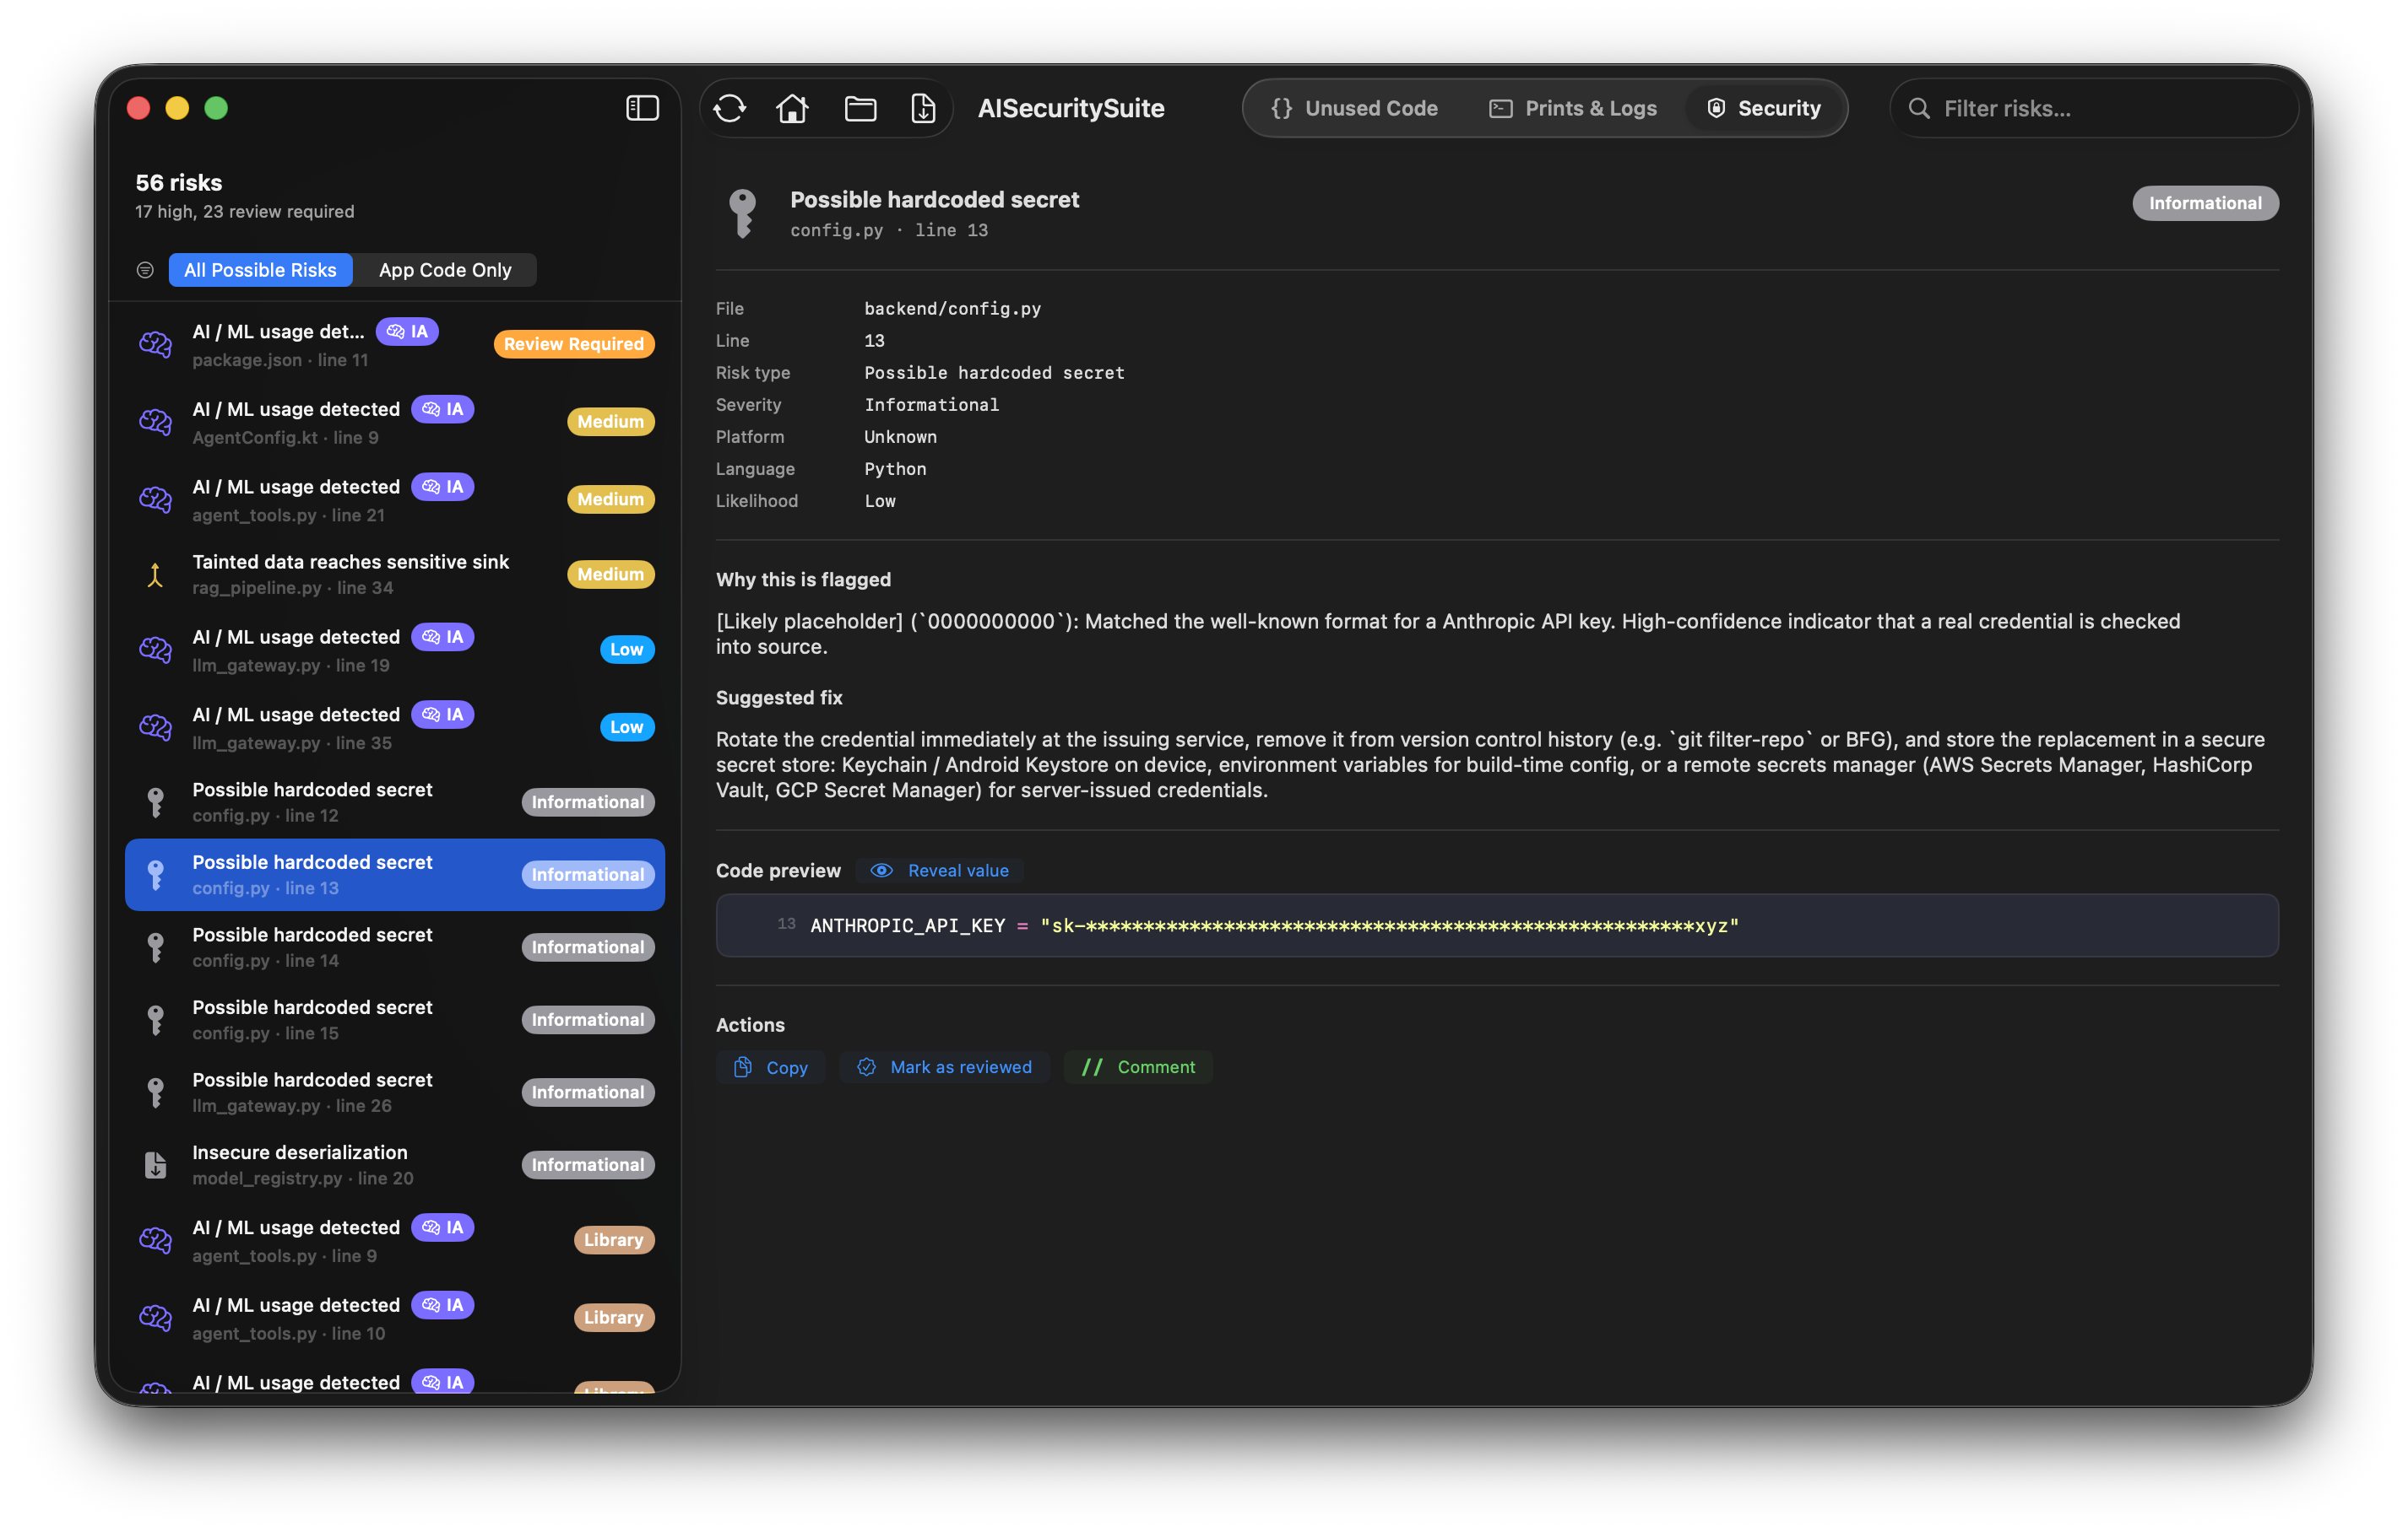Click the large key icon in detail header

742,214
